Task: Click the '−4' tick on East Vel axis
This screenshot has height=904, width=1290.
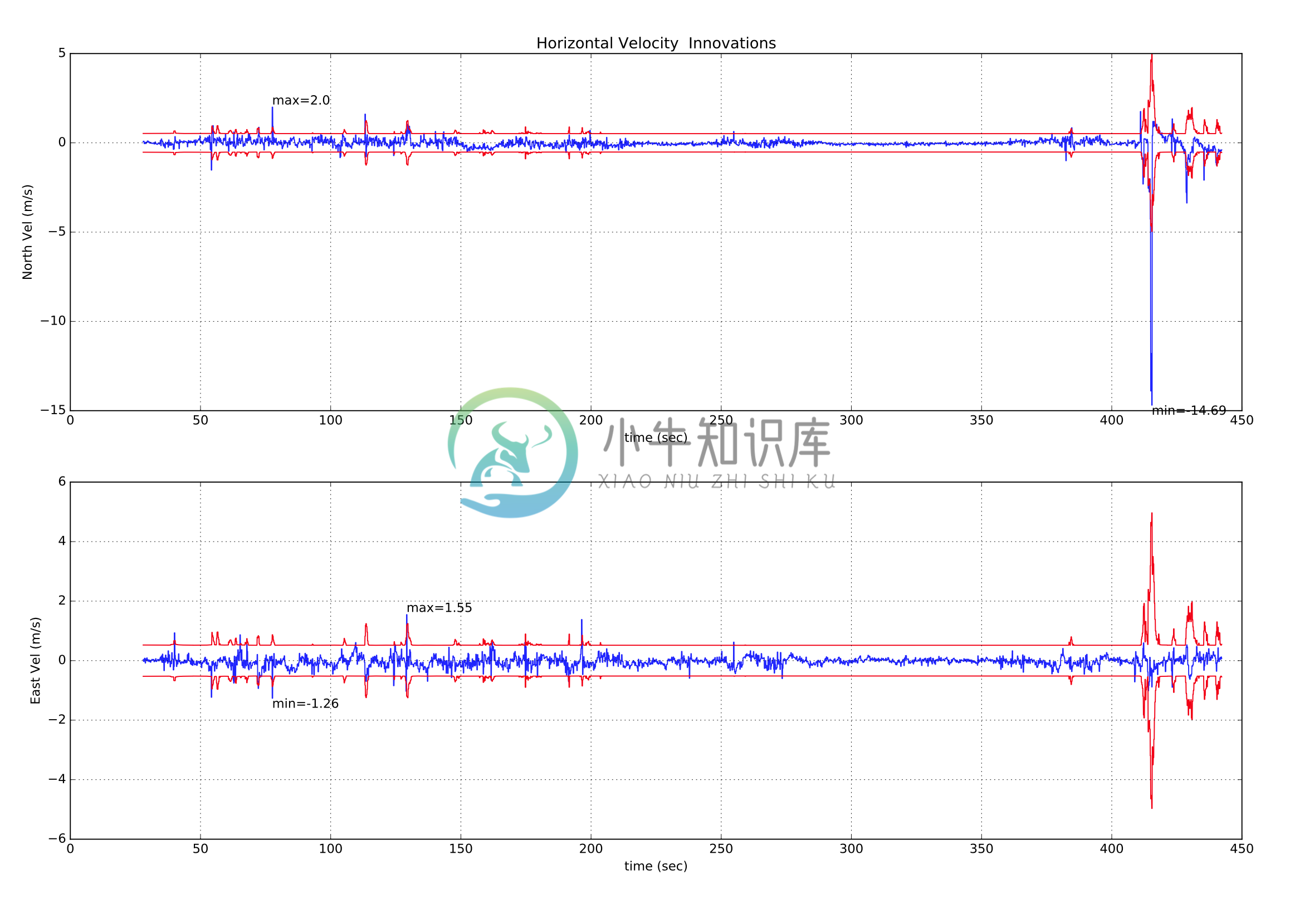Action: pos(57,779)
